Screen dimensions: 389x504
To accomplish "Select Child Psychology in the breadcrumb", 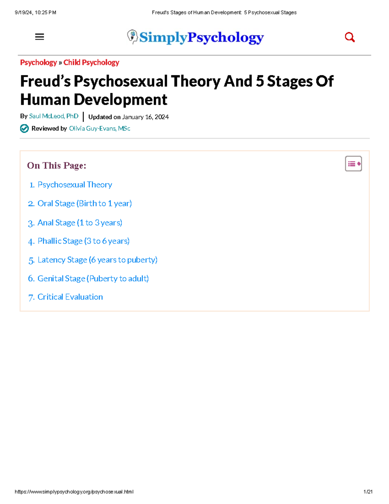I will [x=91, y=62].
